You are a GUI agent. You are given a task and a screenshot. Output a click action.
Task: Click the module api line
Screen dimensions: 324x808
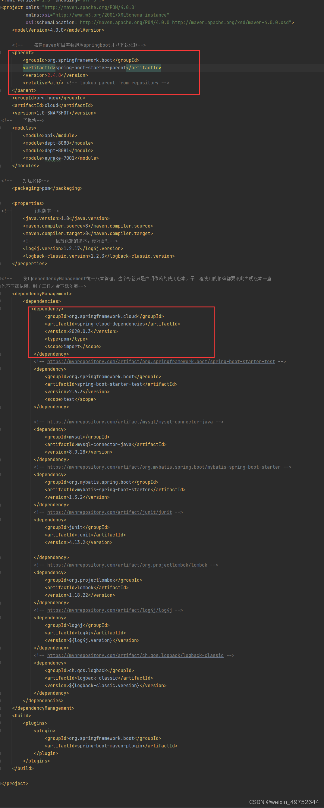pyautogui.click(x=50, y=136)
